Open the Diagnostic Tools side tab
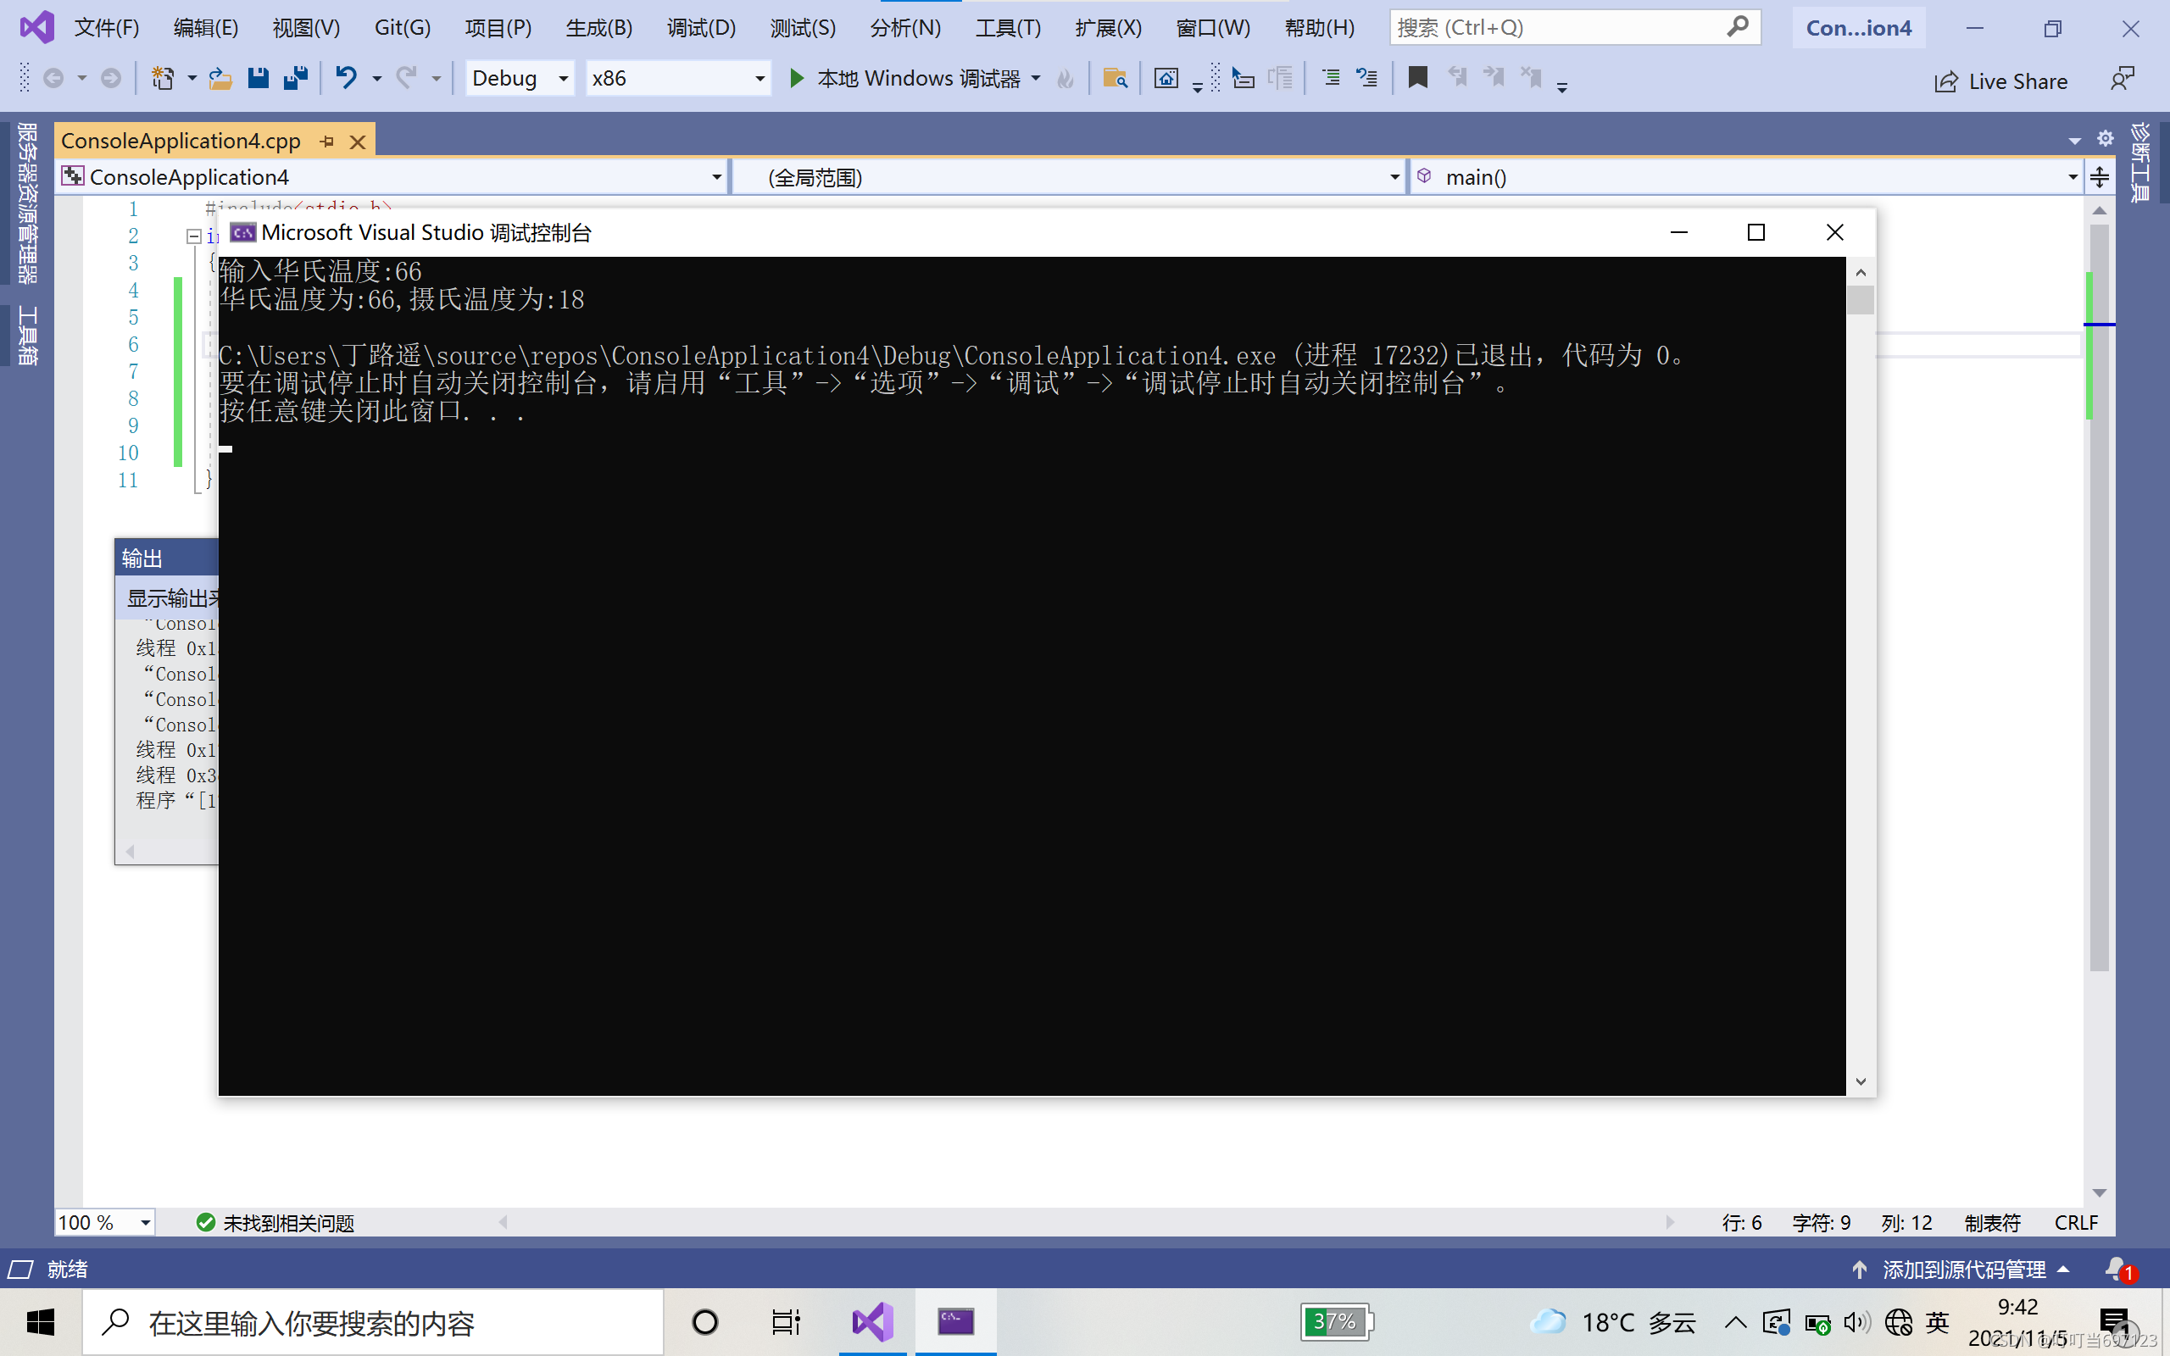 point(2139,164)
